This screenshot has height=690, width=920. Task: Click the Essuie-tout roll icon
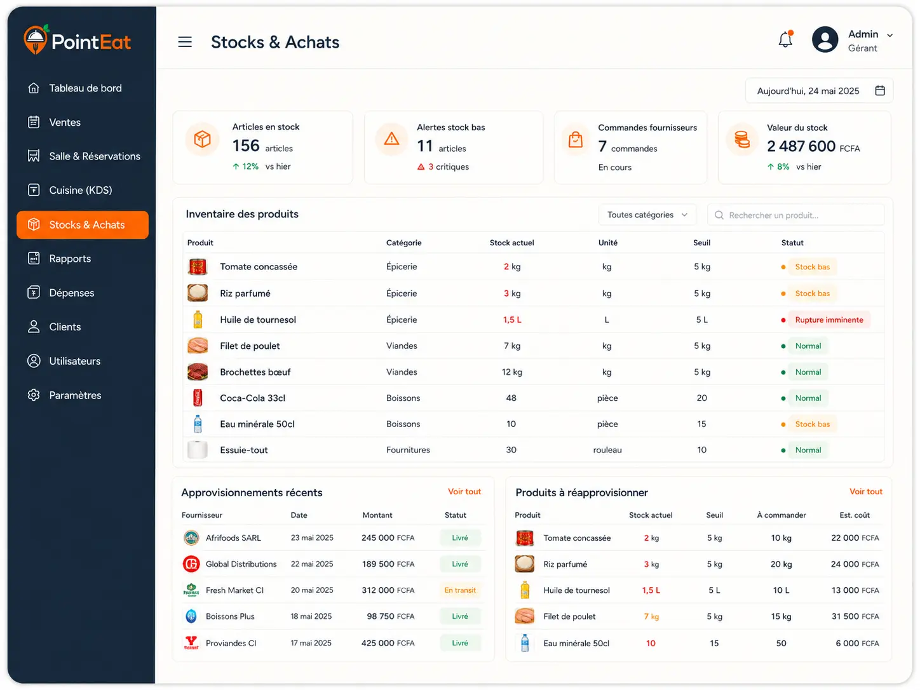(198, 450)
